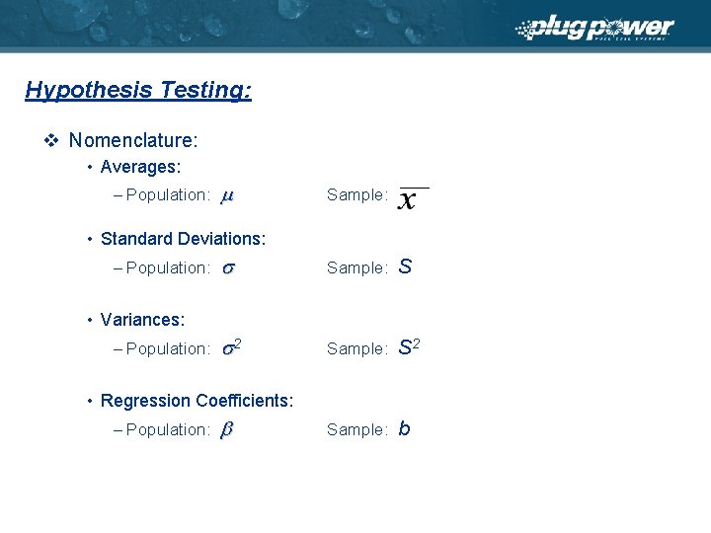Click Population label under Averages

[x=168, y=194]
